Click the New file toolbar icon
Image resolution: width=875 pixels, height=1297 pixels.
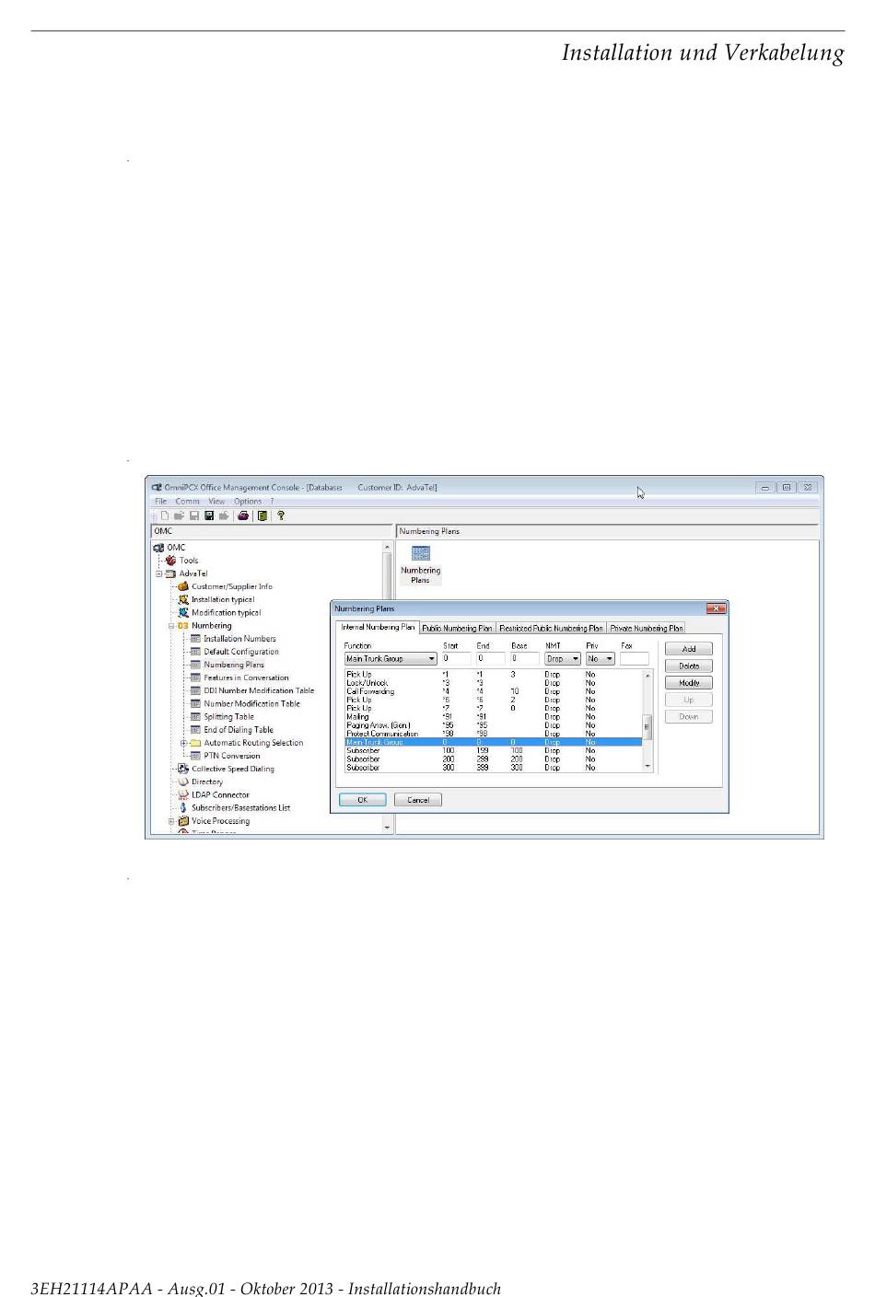[x=164, y=515]
